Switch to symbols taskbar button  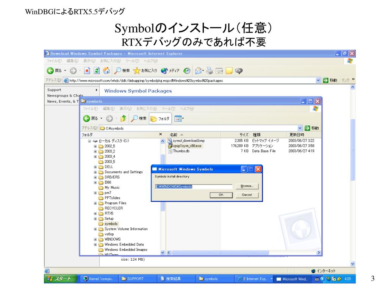214,279
